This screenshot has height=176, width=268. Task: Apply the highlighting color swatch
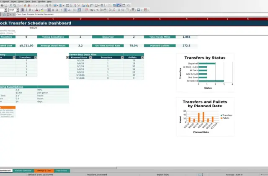[42, 10]
